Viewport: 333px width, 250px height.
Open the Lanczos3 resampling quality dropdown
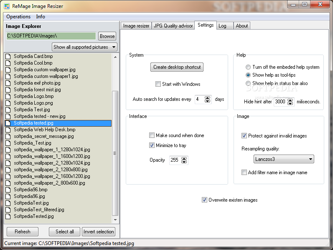pyautogui.click(x=284, y=159)
